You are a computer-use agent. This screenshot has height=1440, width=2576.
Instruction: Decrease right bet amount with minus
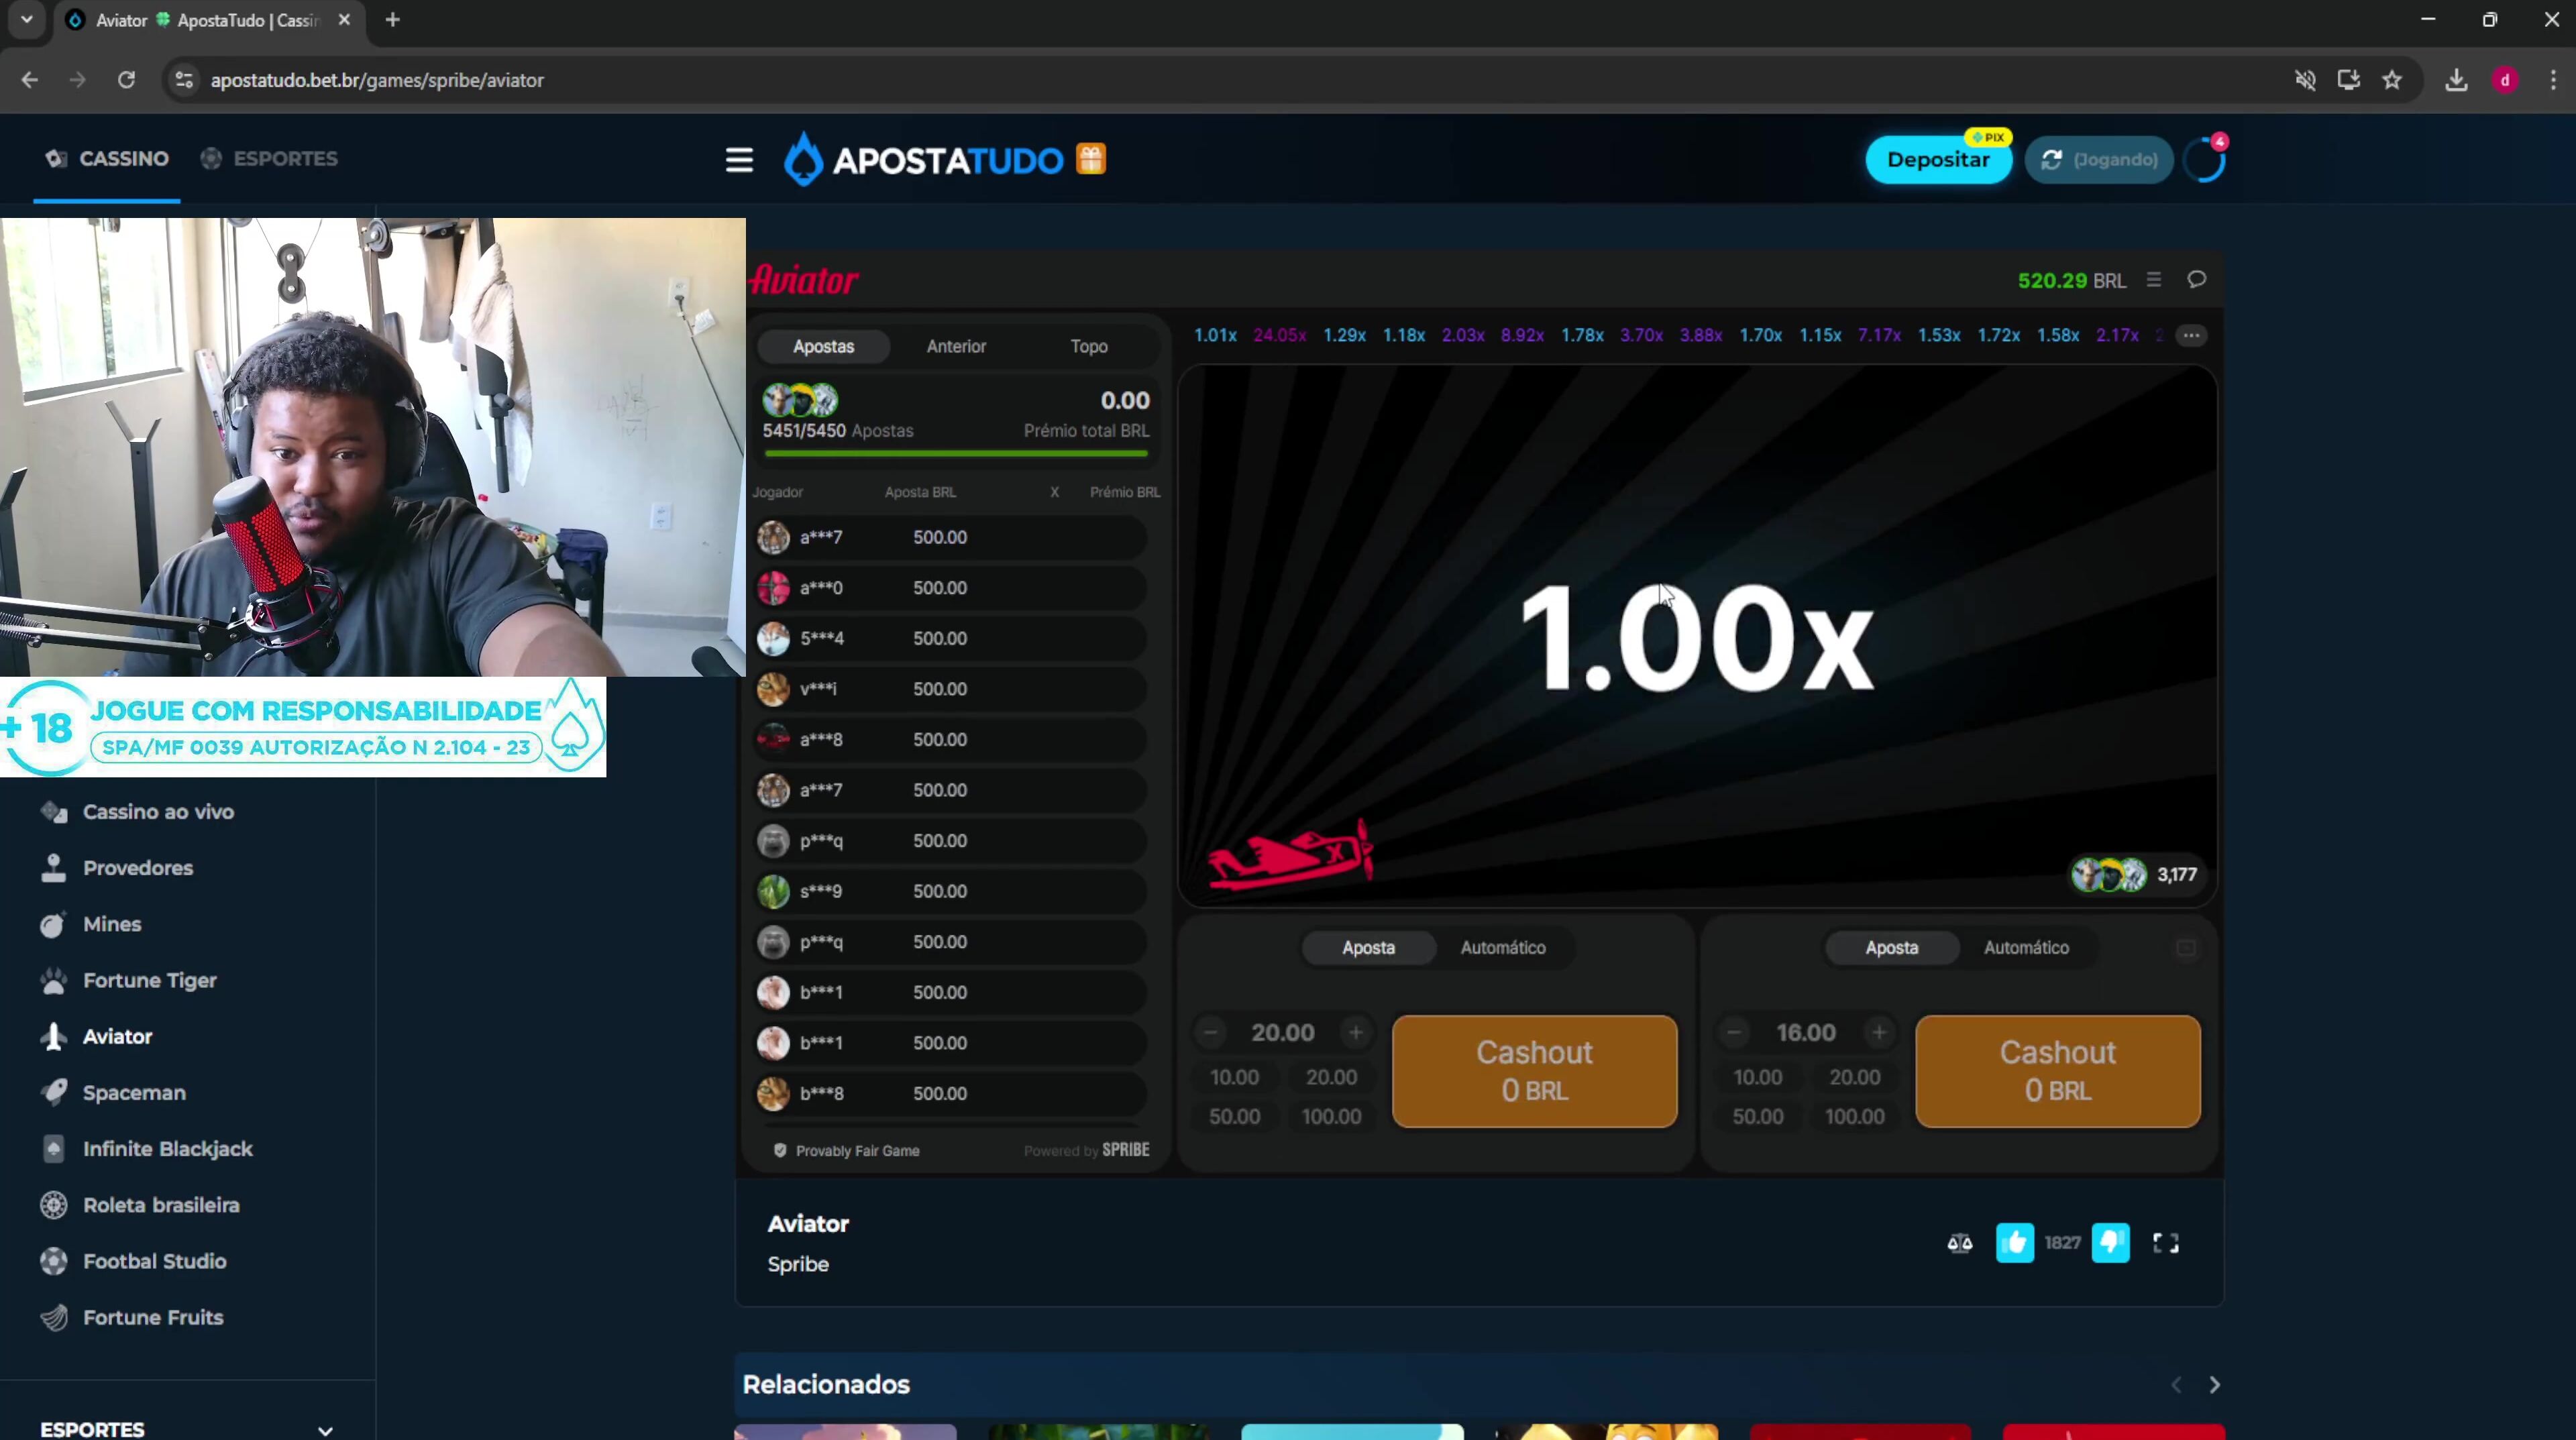pyautogui.click(x=1734, y=1032)
